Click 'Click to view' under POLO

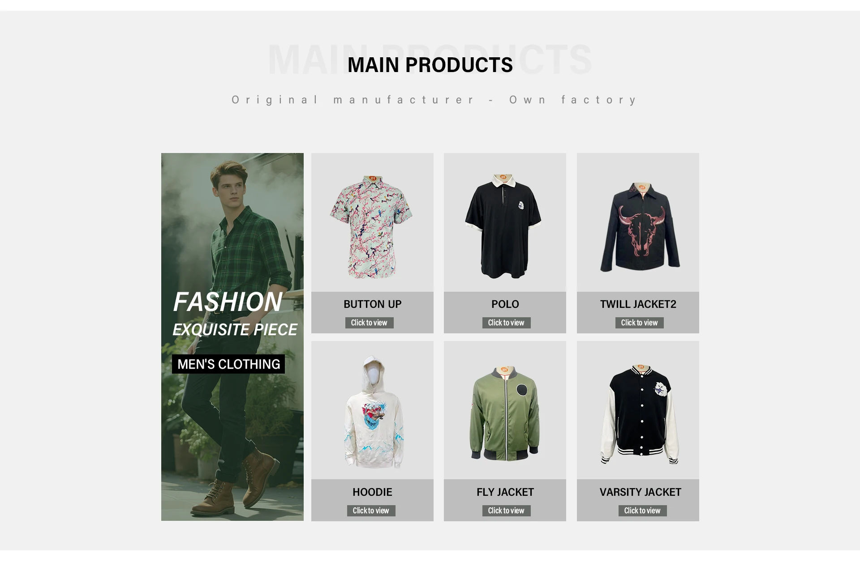(x=506, y=323)
